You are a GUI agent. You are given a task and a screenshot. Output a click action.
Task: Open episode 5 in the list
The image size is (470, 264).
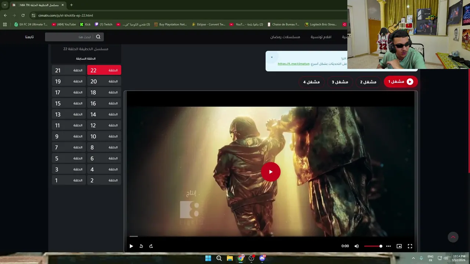(x=69, y=158)
